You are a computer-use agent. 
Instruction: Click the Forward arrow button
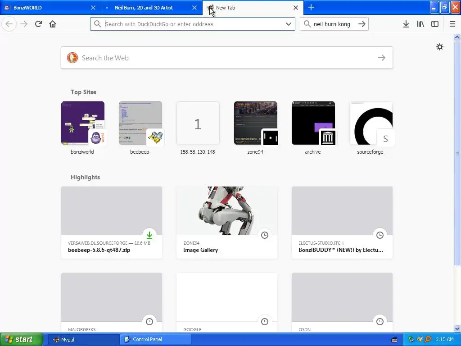tap(24, 24)
